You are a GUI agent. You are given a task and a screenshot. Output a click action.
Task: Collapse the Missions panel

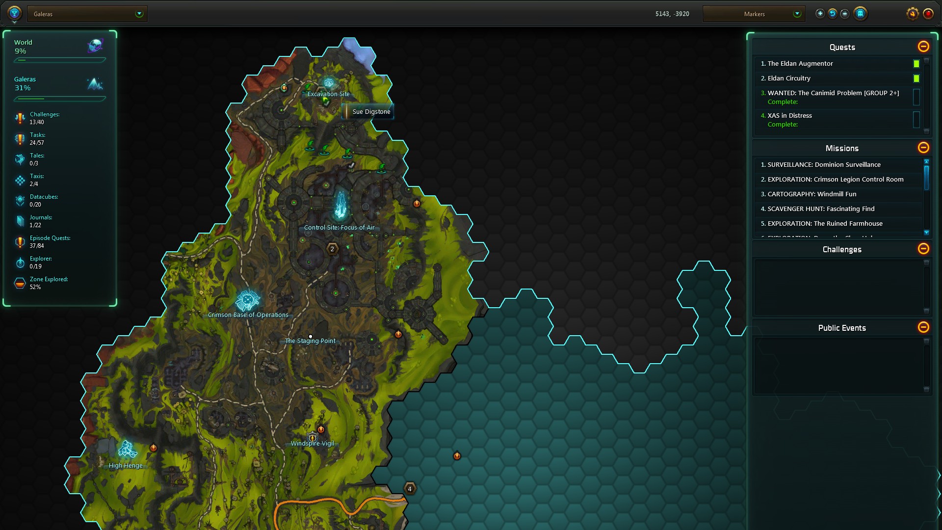pyautogui.click(x=923, y=148)
